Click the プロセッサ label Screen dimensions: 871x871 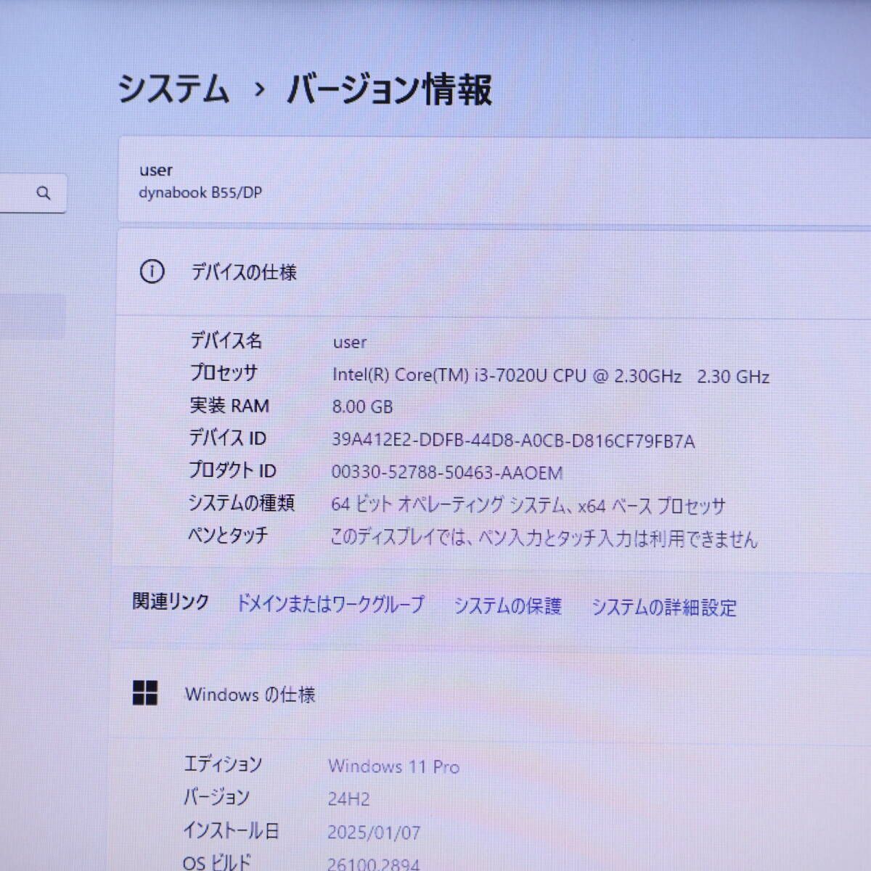pos(224,372)
